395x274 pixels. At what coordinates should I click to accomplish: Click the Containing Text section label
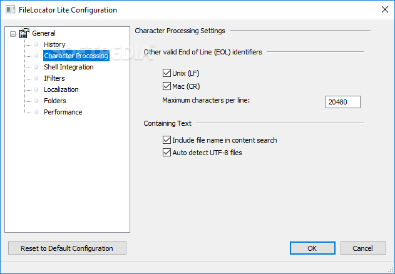168,123
